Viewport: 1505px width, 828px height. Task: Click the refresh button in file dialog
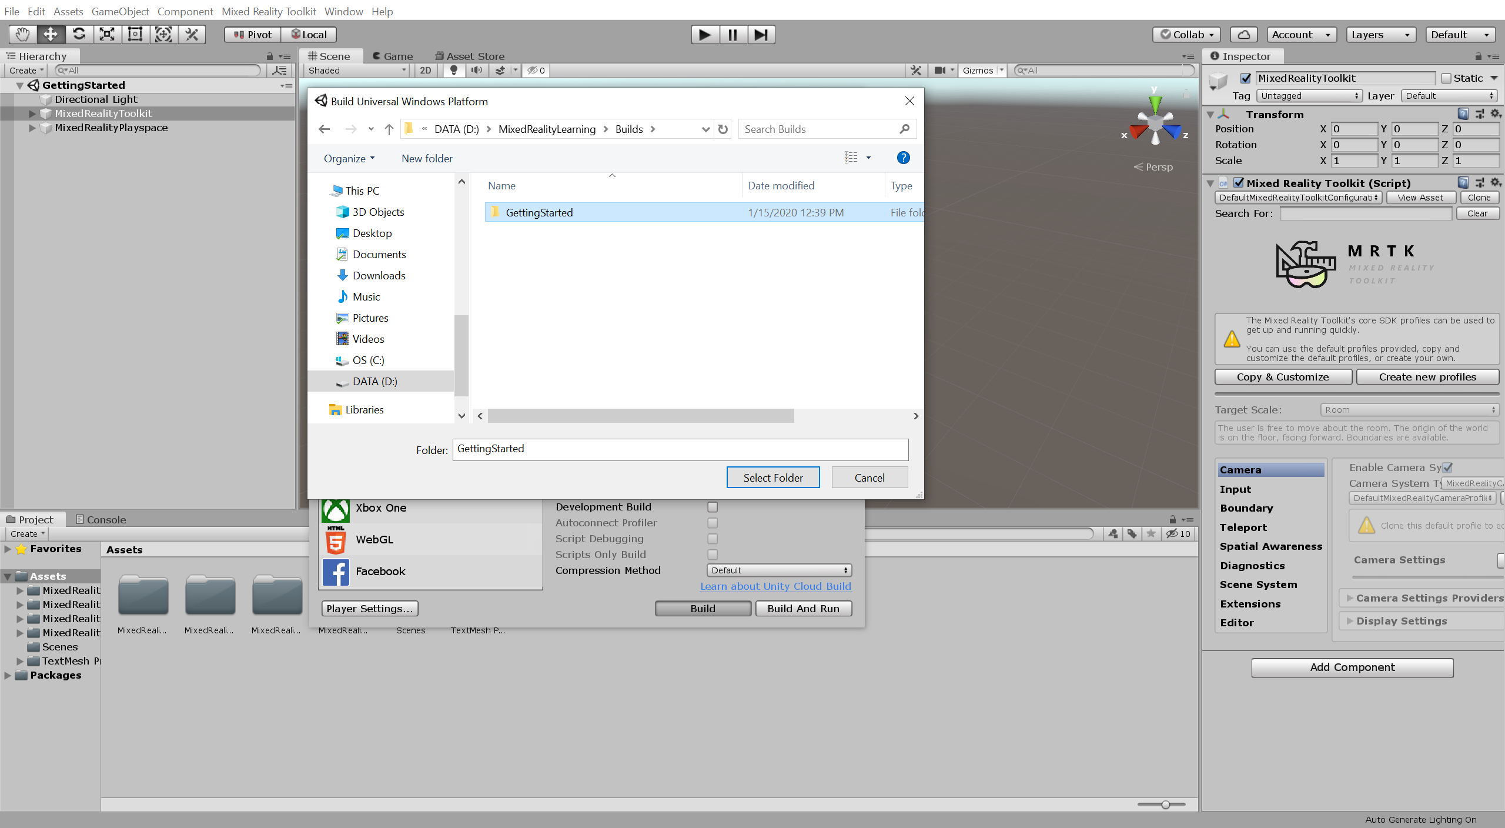pyautogui.click(x=723, y=129)
